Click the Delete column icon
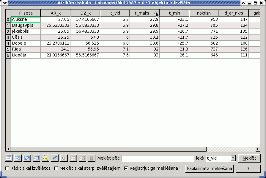This screenshot has width=266, height=178. 82,158
